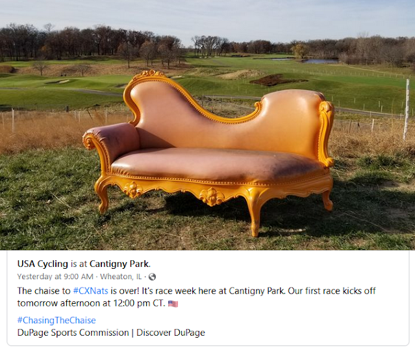Click the 'is at' text in the post header
Image resolution: width=415 pixels, height=348 pixels.
click(79, 264)
